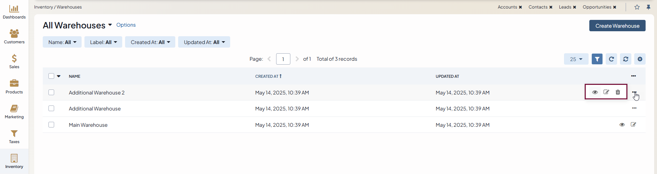Click view eye icon for Main Warehouse
The width and height of the screenshot is (657, 174).
click(x=622, y=125)
